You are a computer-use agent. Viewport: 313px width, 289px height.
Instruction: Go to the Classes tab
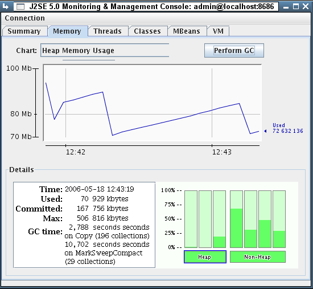(147, 31)
